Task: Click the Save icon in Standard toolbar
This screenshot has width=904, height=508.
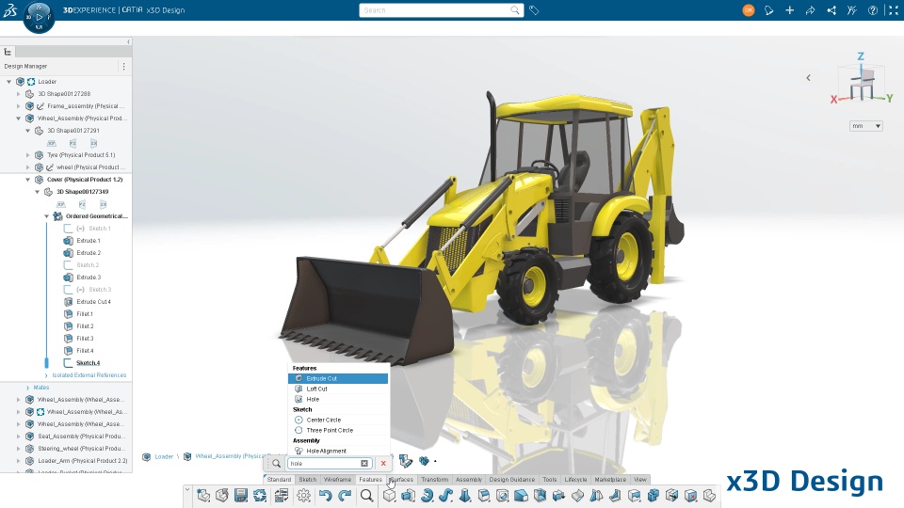Action: [x=241, y=496]
